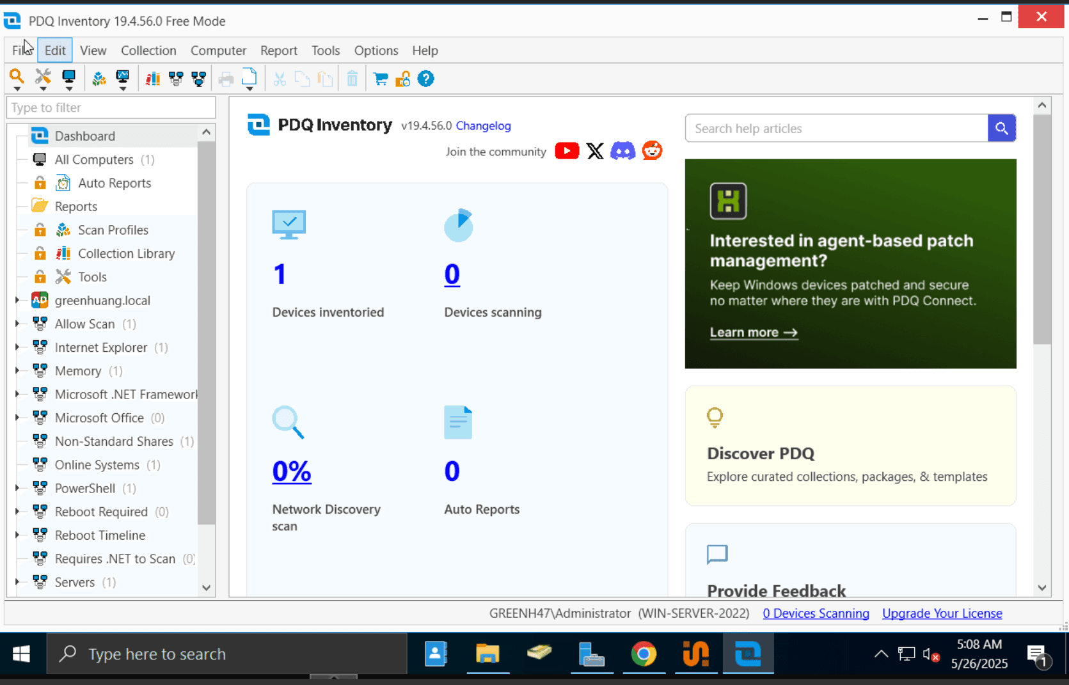Click the monitor with chart toolbar icon

coord(122,77)
